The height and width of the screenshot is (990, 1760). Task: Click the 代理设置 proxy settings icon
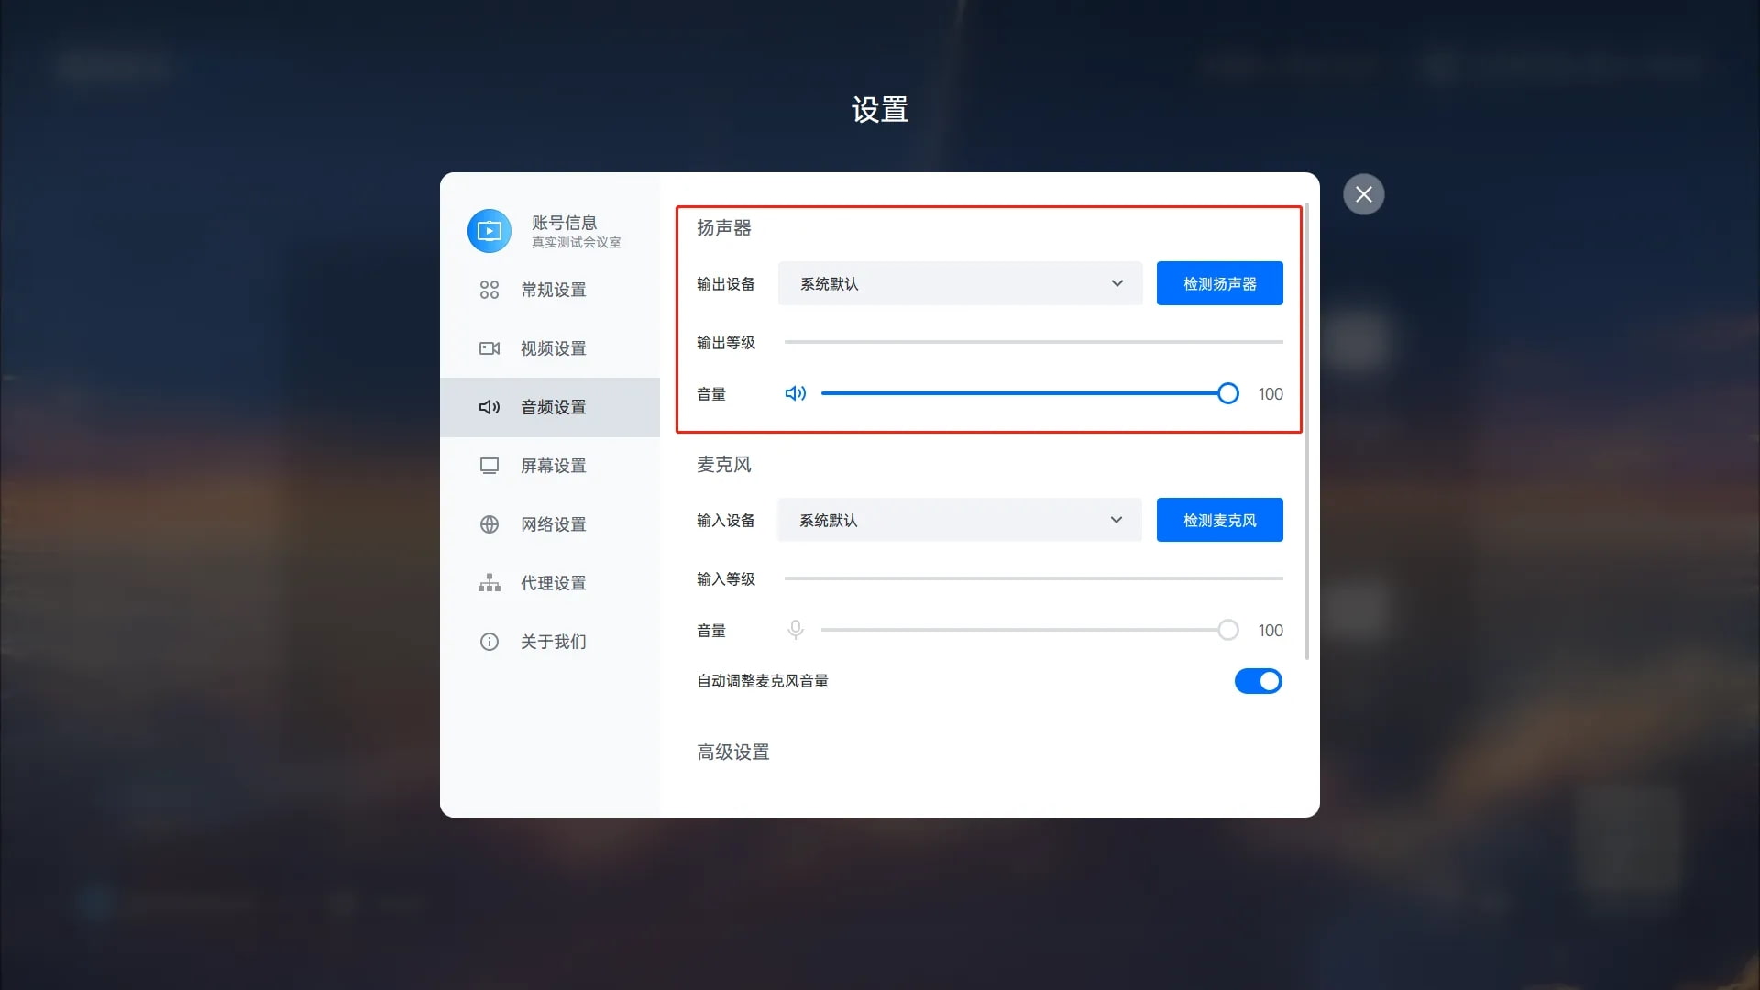489,583
